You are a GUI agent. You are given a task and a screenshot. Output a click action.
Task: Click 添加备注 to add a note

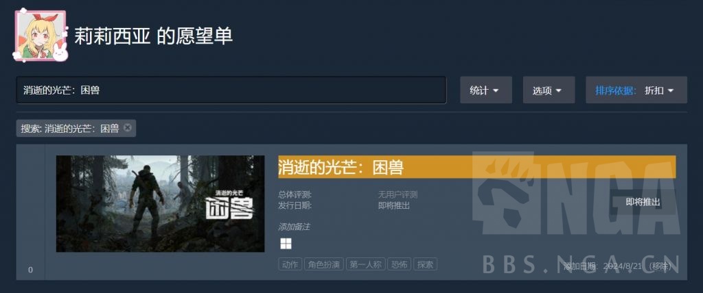tap(294, 227)
